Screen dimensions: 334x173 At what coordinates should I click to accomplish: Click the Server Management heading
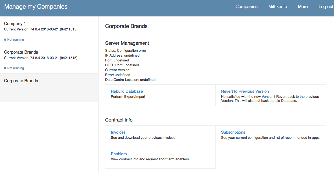[127, 43]
